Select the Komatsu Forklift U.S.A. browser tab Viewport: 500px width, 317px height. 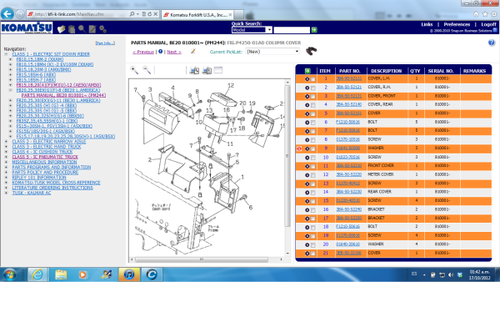point(197,15)
